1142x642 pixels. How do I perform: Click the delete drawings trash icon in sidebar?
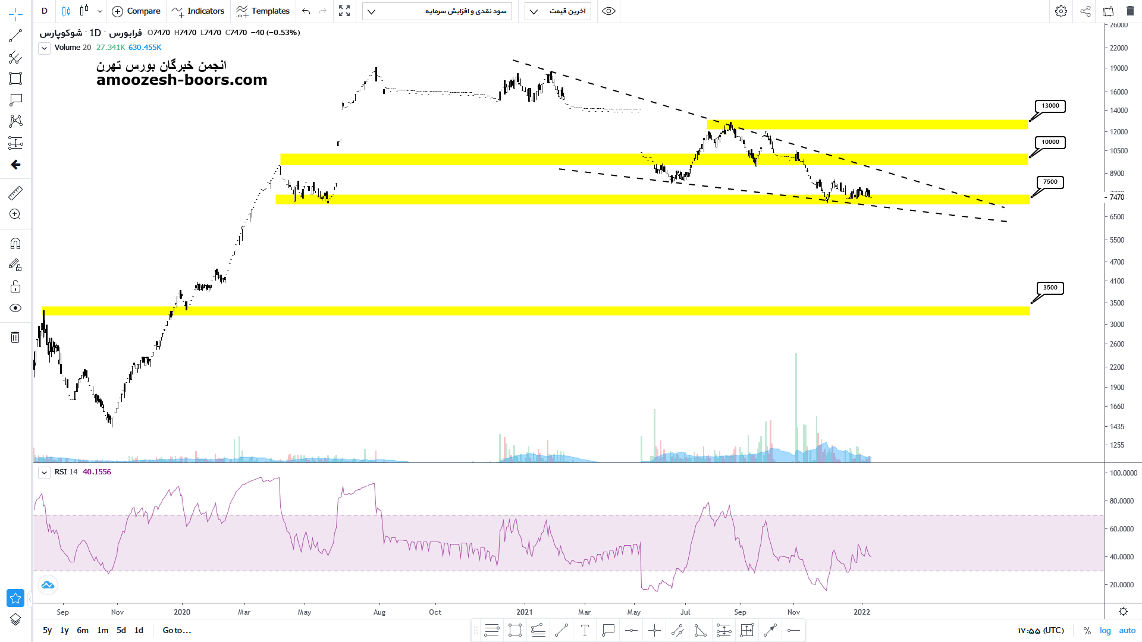pos(15,338)
